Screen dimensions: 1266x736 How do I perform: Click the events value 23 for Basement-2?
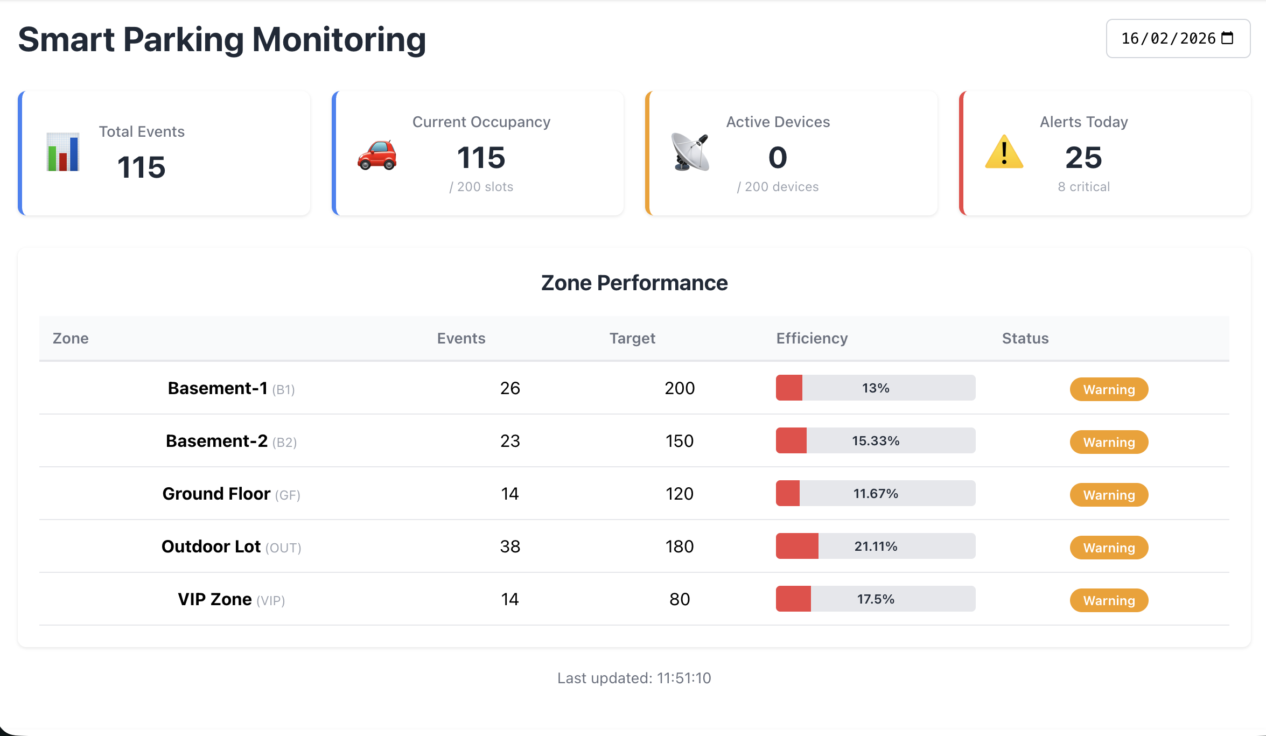point(510,440)
